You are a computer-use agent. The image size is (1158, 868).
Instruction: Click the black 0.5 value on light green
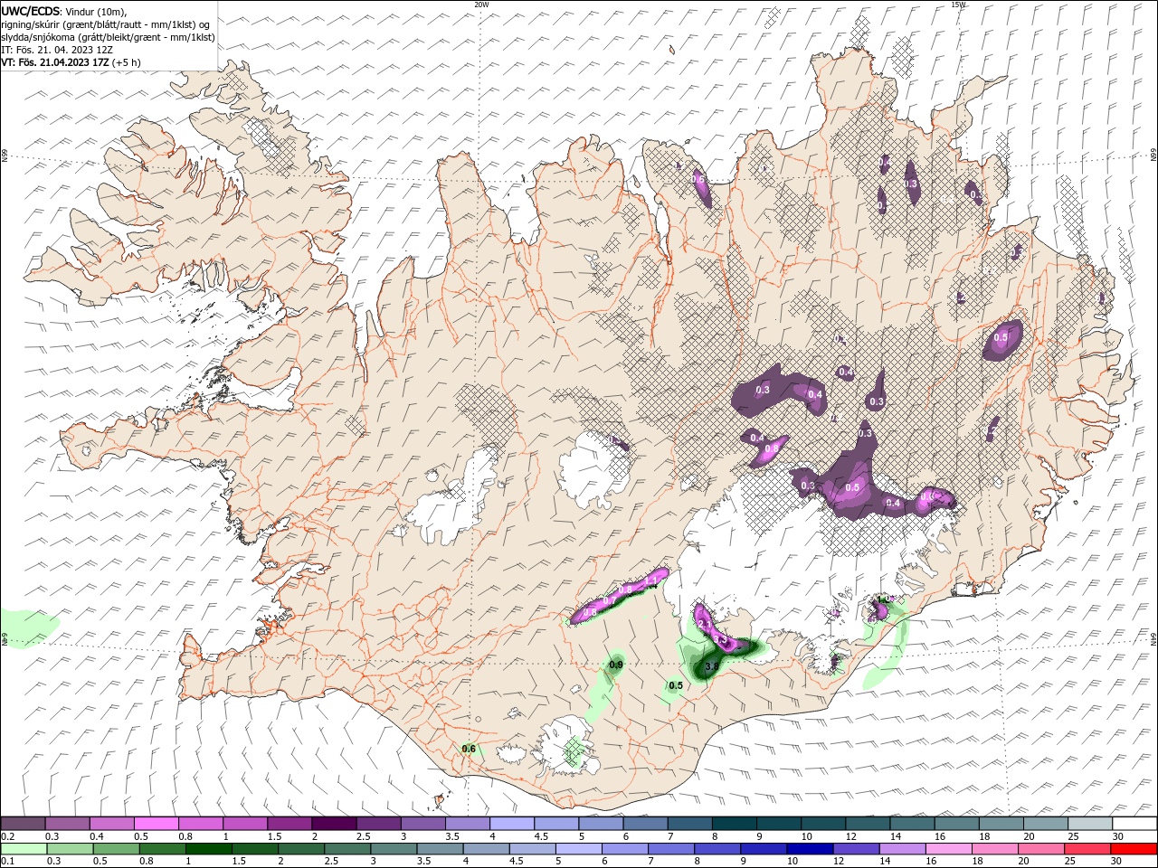(x=676, y=685)
